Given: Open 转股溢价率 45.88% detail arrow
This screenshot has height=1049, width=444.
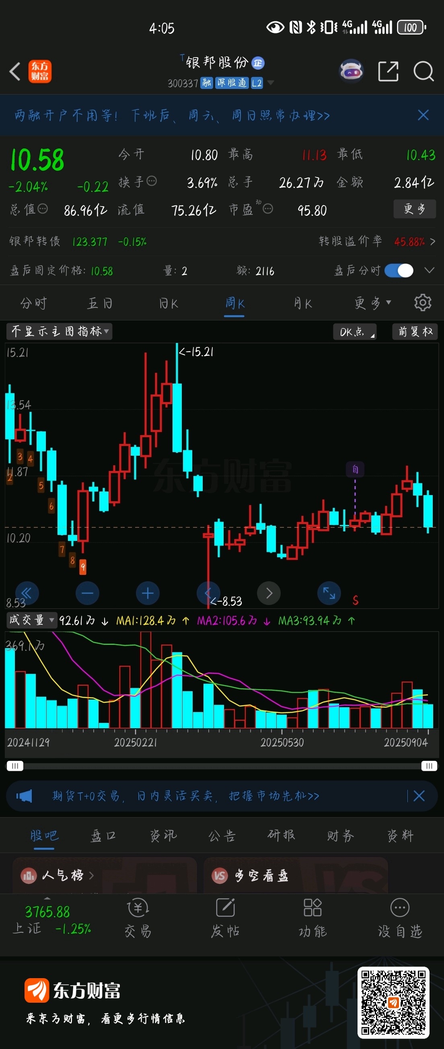Looking at the screenshot, I should click(x=432, y=242).
